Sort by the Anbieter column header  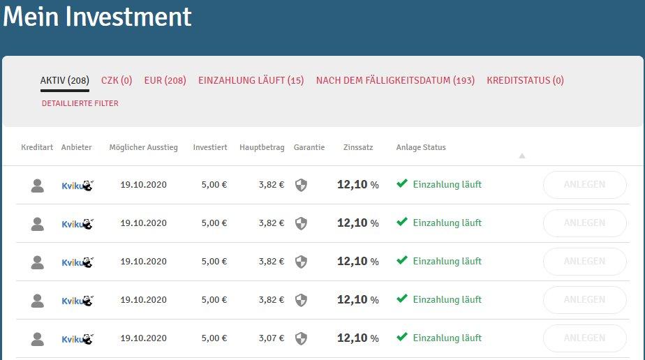77,147
